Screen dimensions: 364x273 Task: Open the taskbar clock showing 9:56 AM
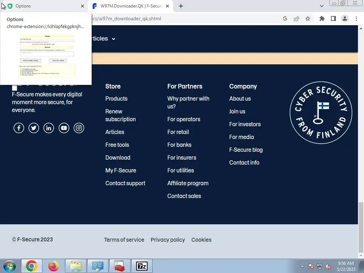346,266
